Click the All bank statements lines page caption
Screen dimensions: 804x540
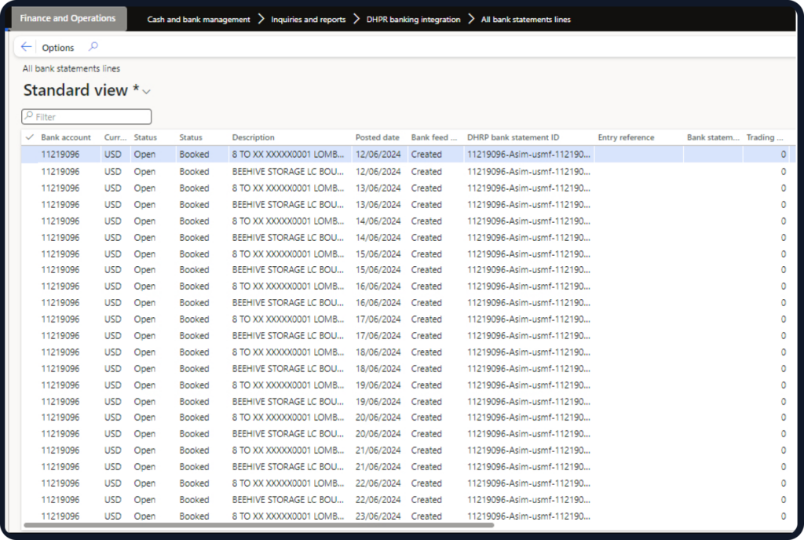[71, 68]
